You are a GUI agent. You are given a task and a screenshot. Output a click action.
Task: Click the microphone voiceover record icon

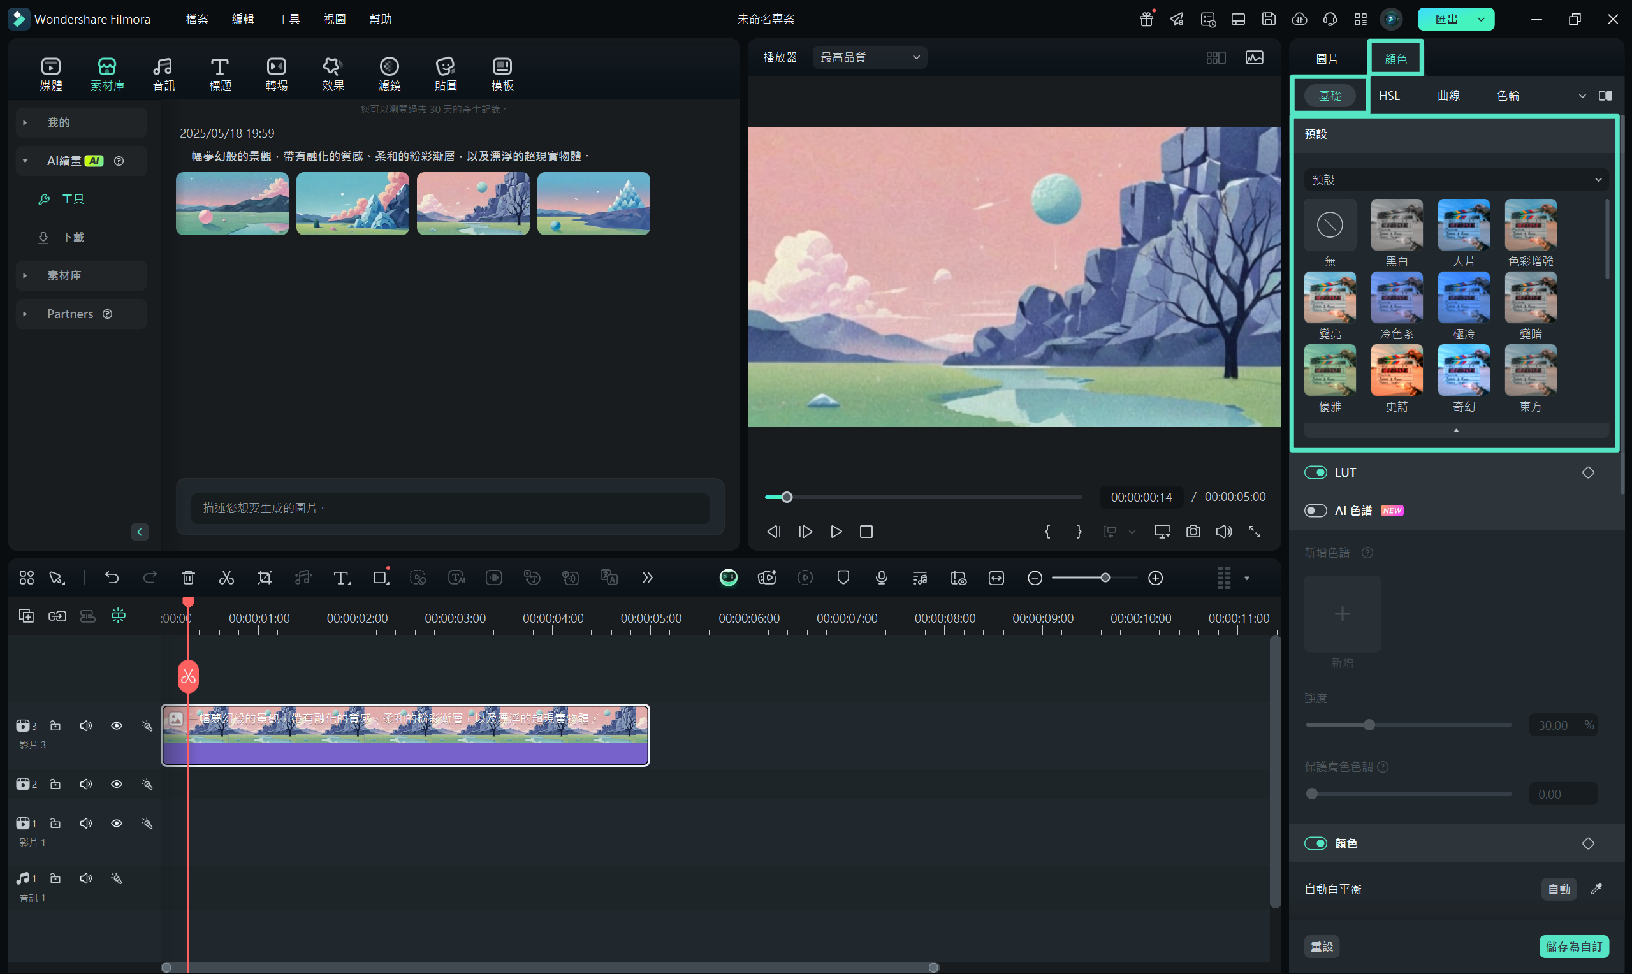tap(881, 578)
